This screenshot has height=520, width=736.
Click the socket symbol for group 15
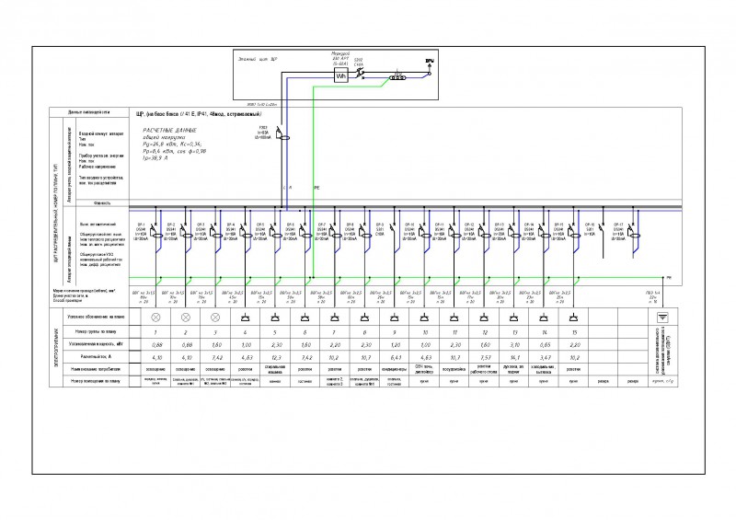(x=573, y=318)
